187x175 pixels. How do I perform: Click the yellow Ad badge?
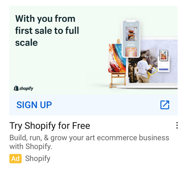coord(15,159)
